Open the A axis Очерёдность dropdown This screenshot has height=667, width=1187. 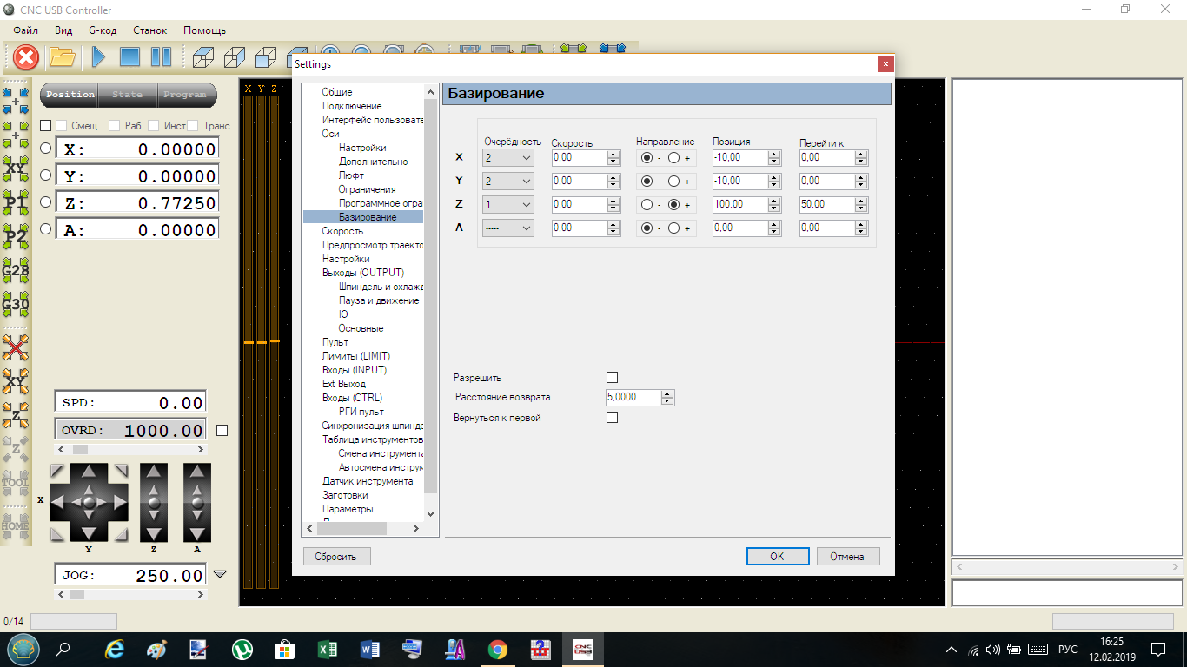point(508,228)
